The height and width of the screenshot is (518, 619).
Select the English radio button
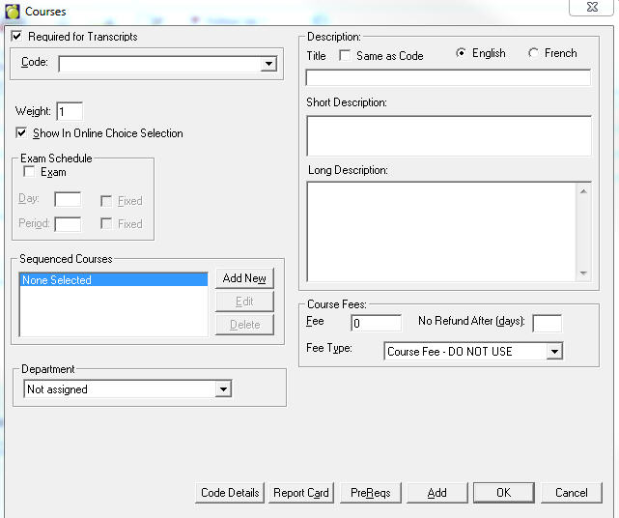461,53
